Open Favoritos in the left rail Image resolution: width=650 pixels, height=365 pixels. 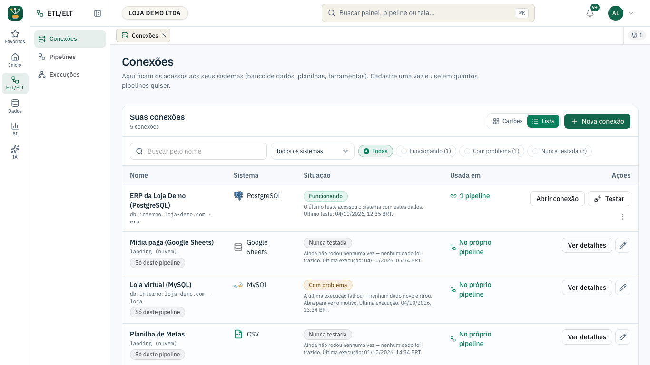pos(15,37)
